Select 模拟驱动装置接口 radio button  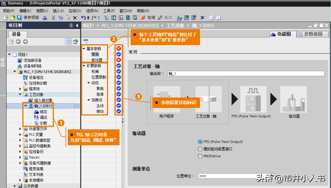point(200,149)
